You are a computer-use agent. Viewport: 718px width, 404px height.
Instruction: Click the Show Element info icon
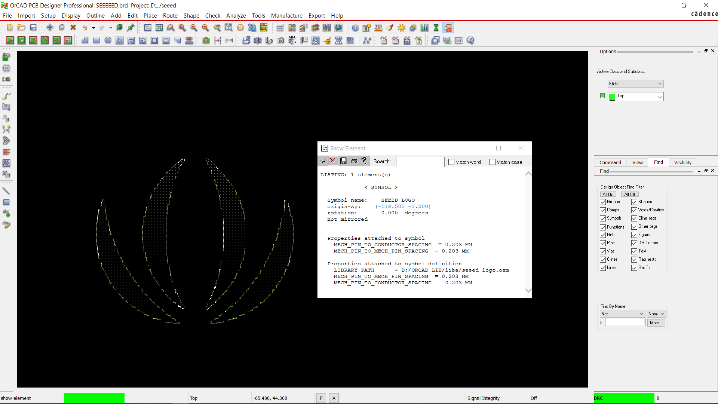click(x=355, y=28)
